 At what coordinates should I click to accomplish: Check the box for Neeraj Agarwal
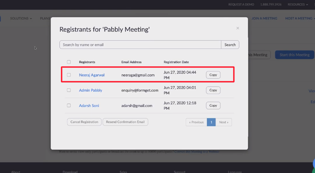click(69, 75)
